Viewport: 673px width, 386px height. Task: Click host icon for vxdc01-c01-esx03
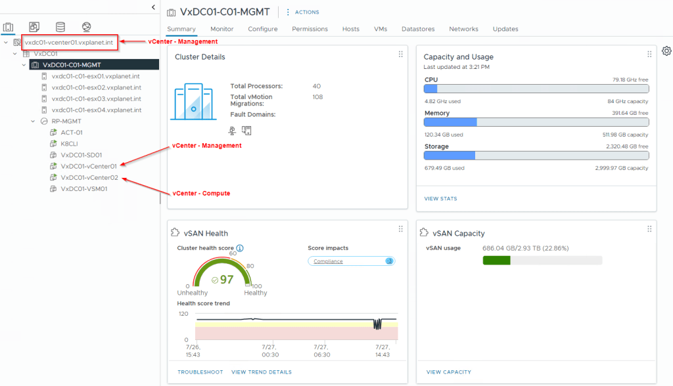(44, 98)
